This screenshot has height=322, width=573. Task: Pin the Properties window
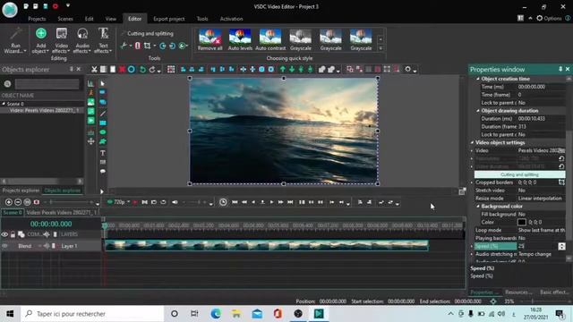[x=560, y=69]
